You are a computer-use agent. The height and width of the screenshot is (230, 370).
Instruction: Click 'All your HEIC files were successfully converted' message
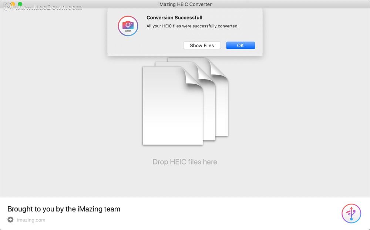click(x=192, y=26)
